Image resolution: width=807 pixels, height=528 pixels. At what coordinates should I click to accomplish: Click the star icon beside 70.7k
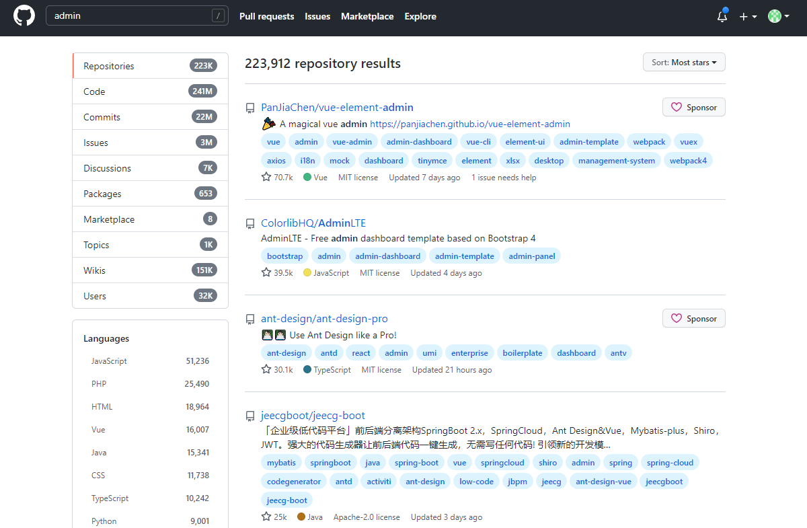click(266, 178)
